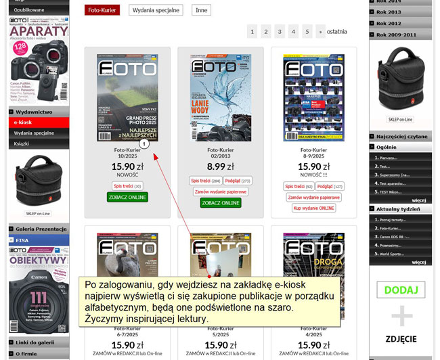Select the Inne tab
Screen dimensions: 440x360
click(x=201, y=10)
